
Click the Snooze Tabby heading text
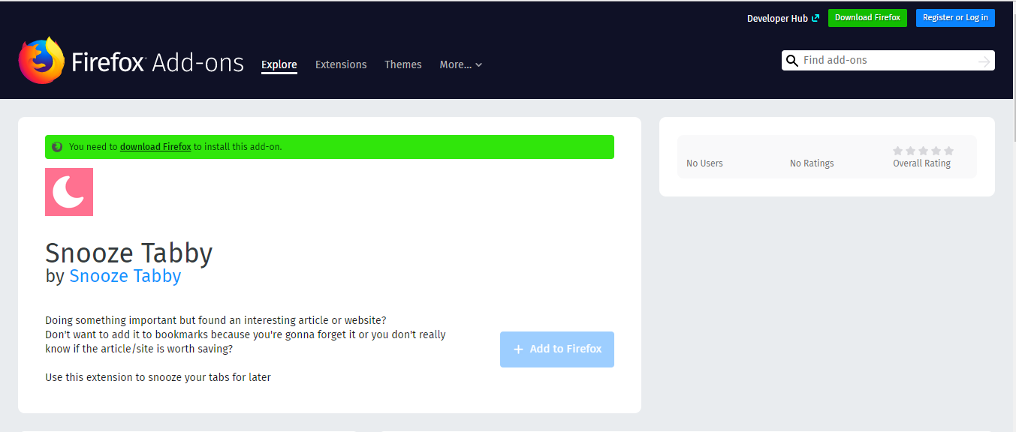(x=129, y=253)
